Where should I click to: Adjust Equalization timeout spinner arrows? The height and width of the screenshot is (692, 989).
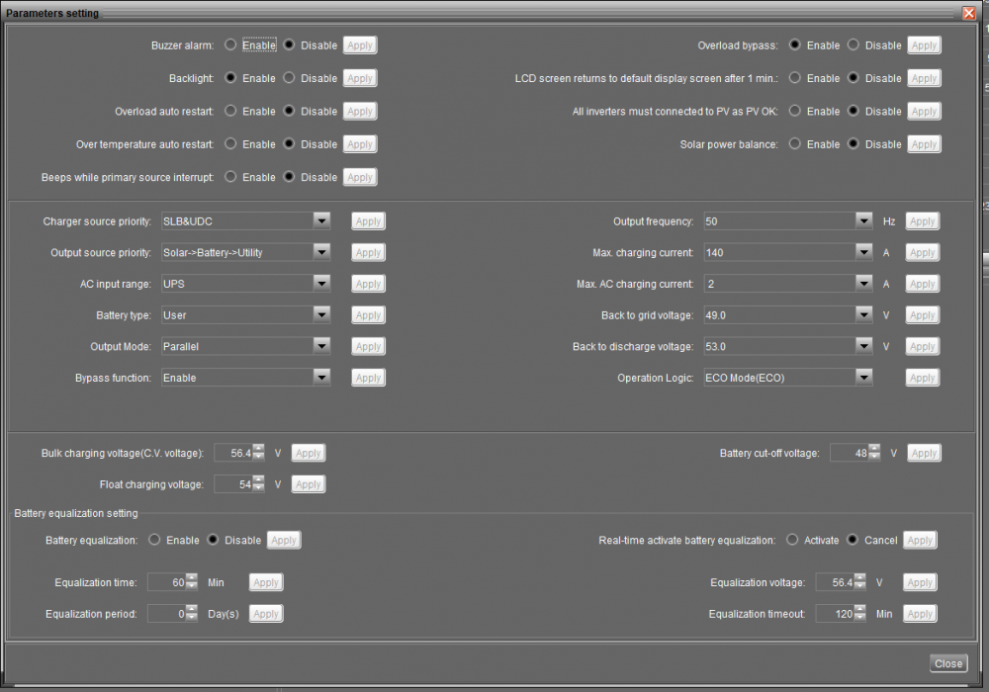(859, 613)
